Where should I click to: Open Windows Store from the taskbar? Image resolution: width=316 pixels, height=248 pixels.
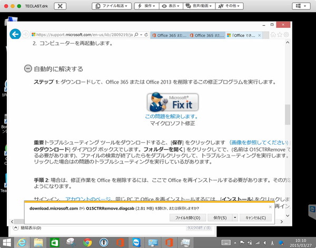click(55, 243)
